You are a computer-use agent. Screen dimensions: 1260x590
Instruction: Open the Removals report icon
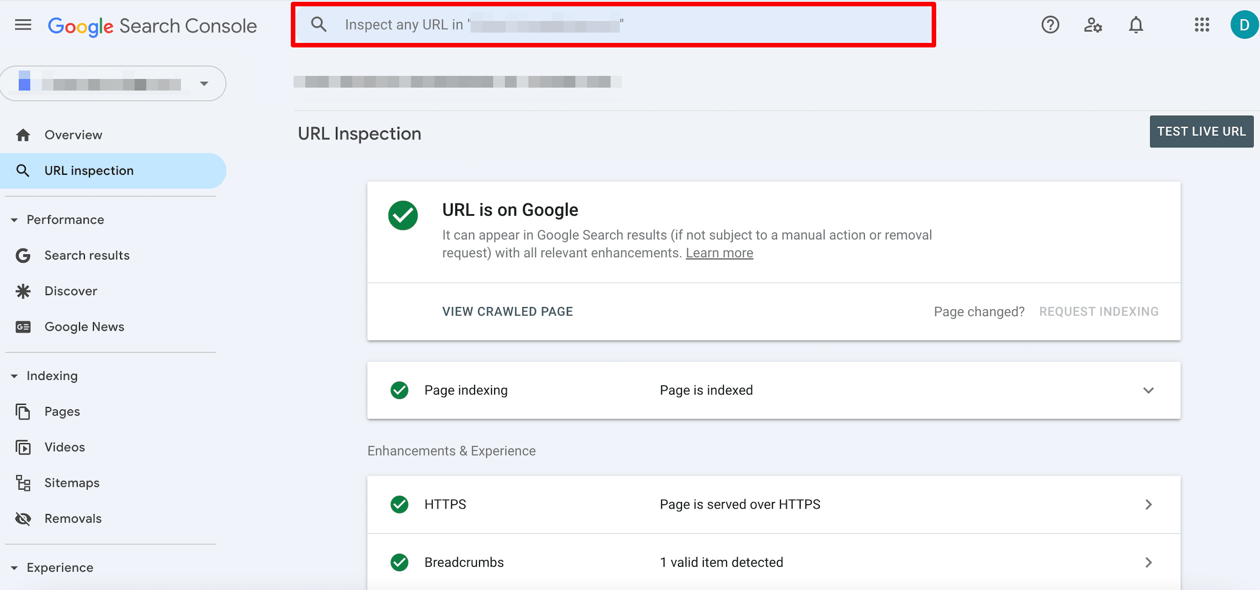point(23,518)
